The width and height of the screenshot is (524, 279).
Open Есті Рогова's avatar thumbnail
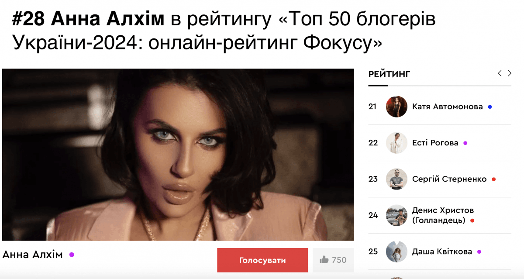tap(396, 143)
